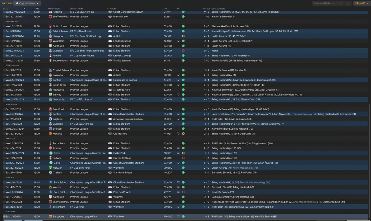Click the Luton Town club badge
Image resolution: width=371 pixels, height=221 pixels.
coord(50,85)
